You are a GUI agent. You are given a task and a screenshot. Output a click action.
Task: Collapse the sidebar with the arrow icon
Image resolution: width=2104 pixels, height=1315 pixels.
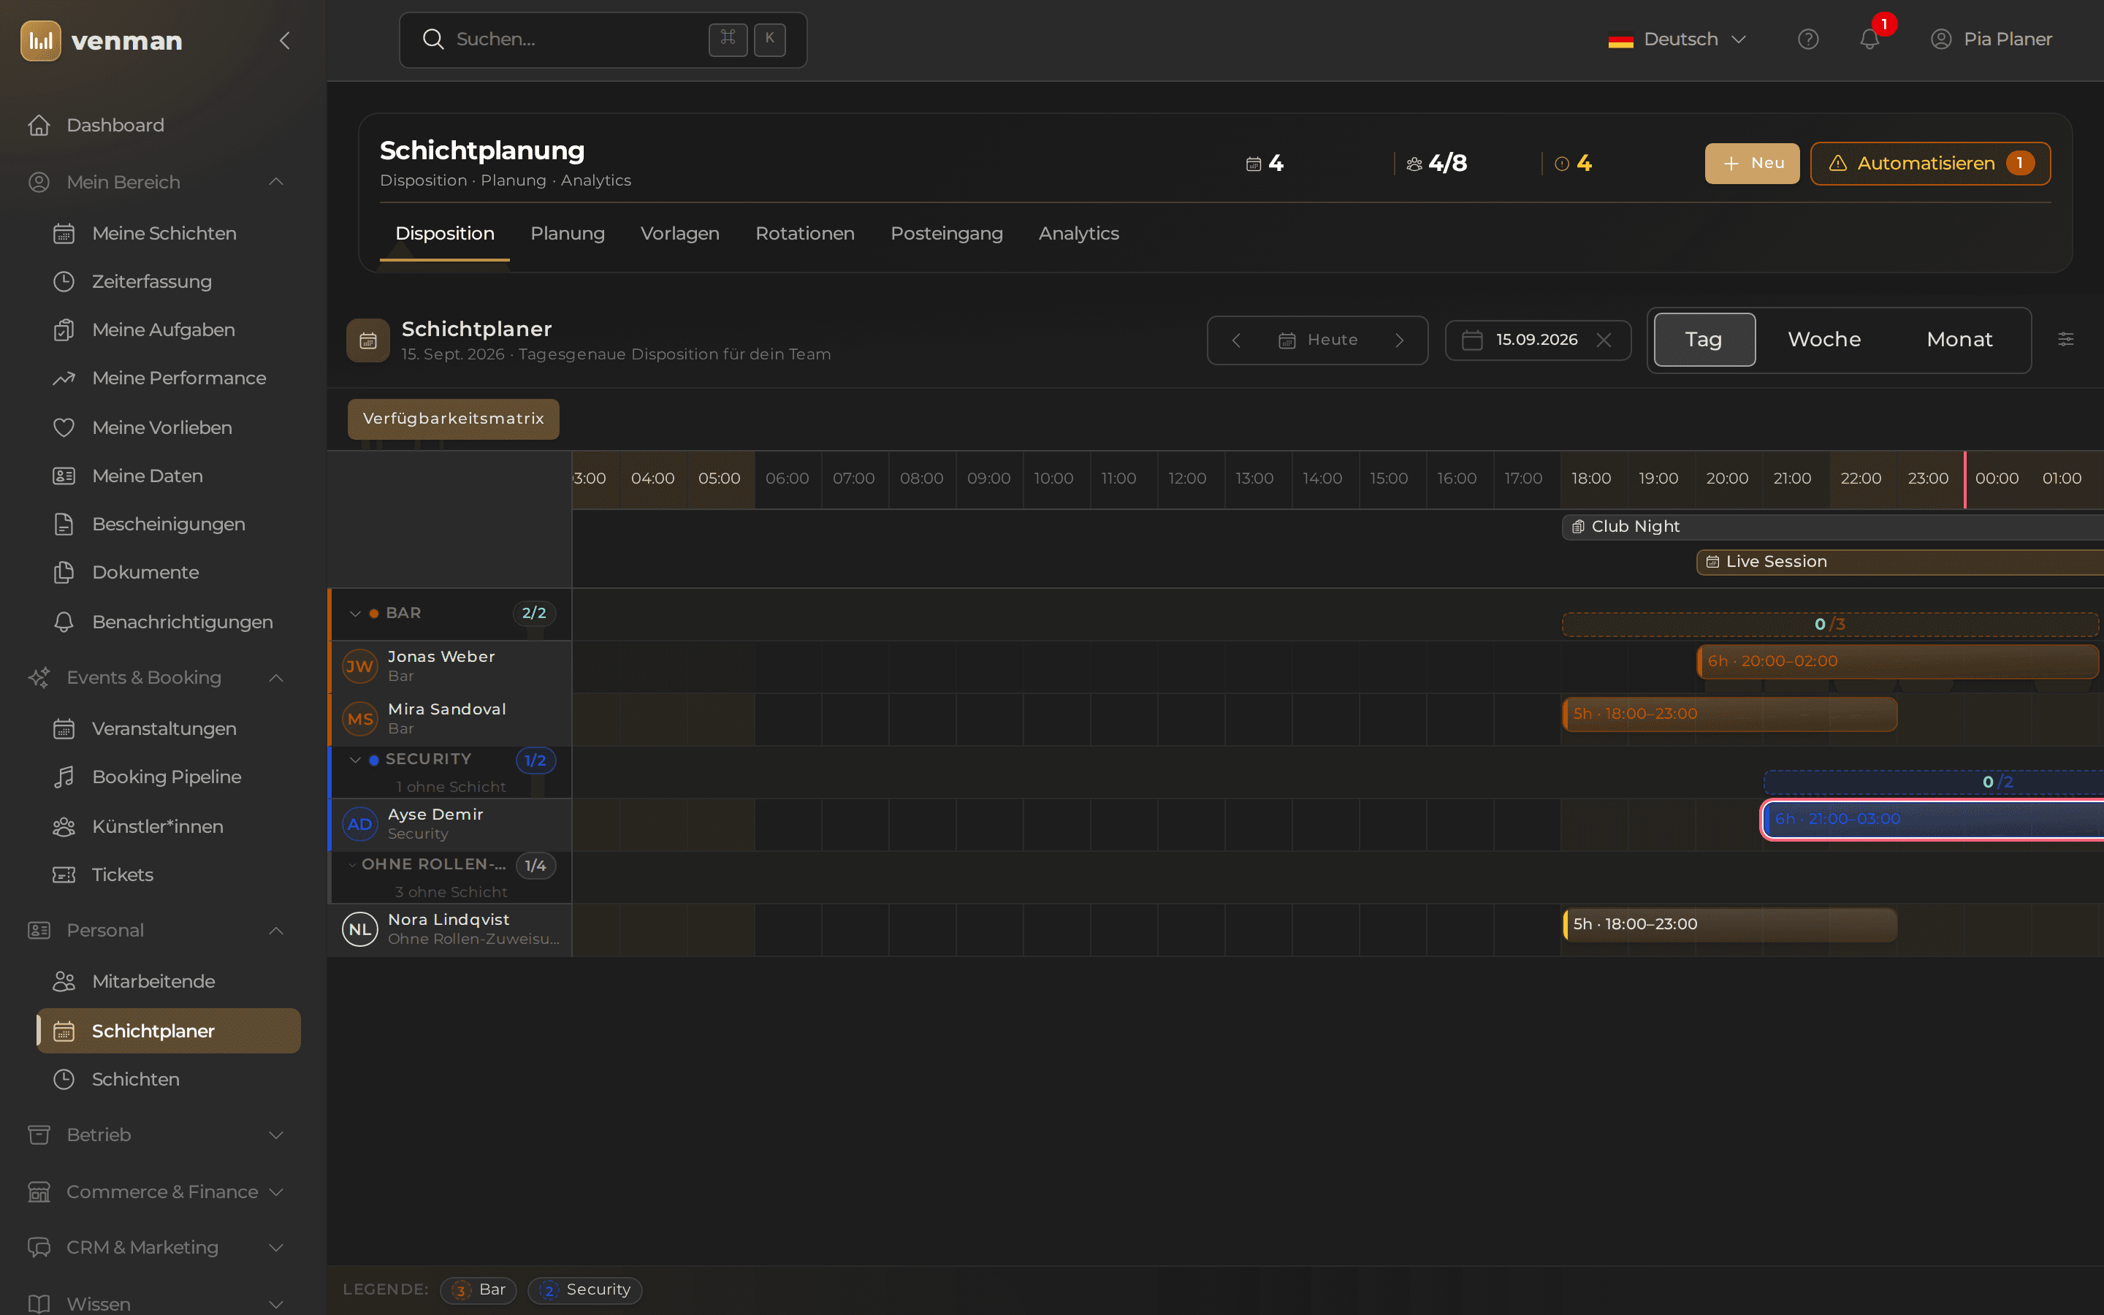(284, 40)
